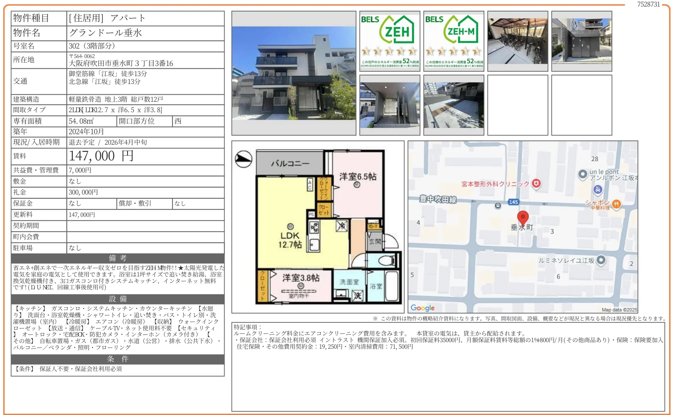The width and height of the screenshot is (675, 415).
Task: Click the un le pont map marker
Action: tap(583, 174)
